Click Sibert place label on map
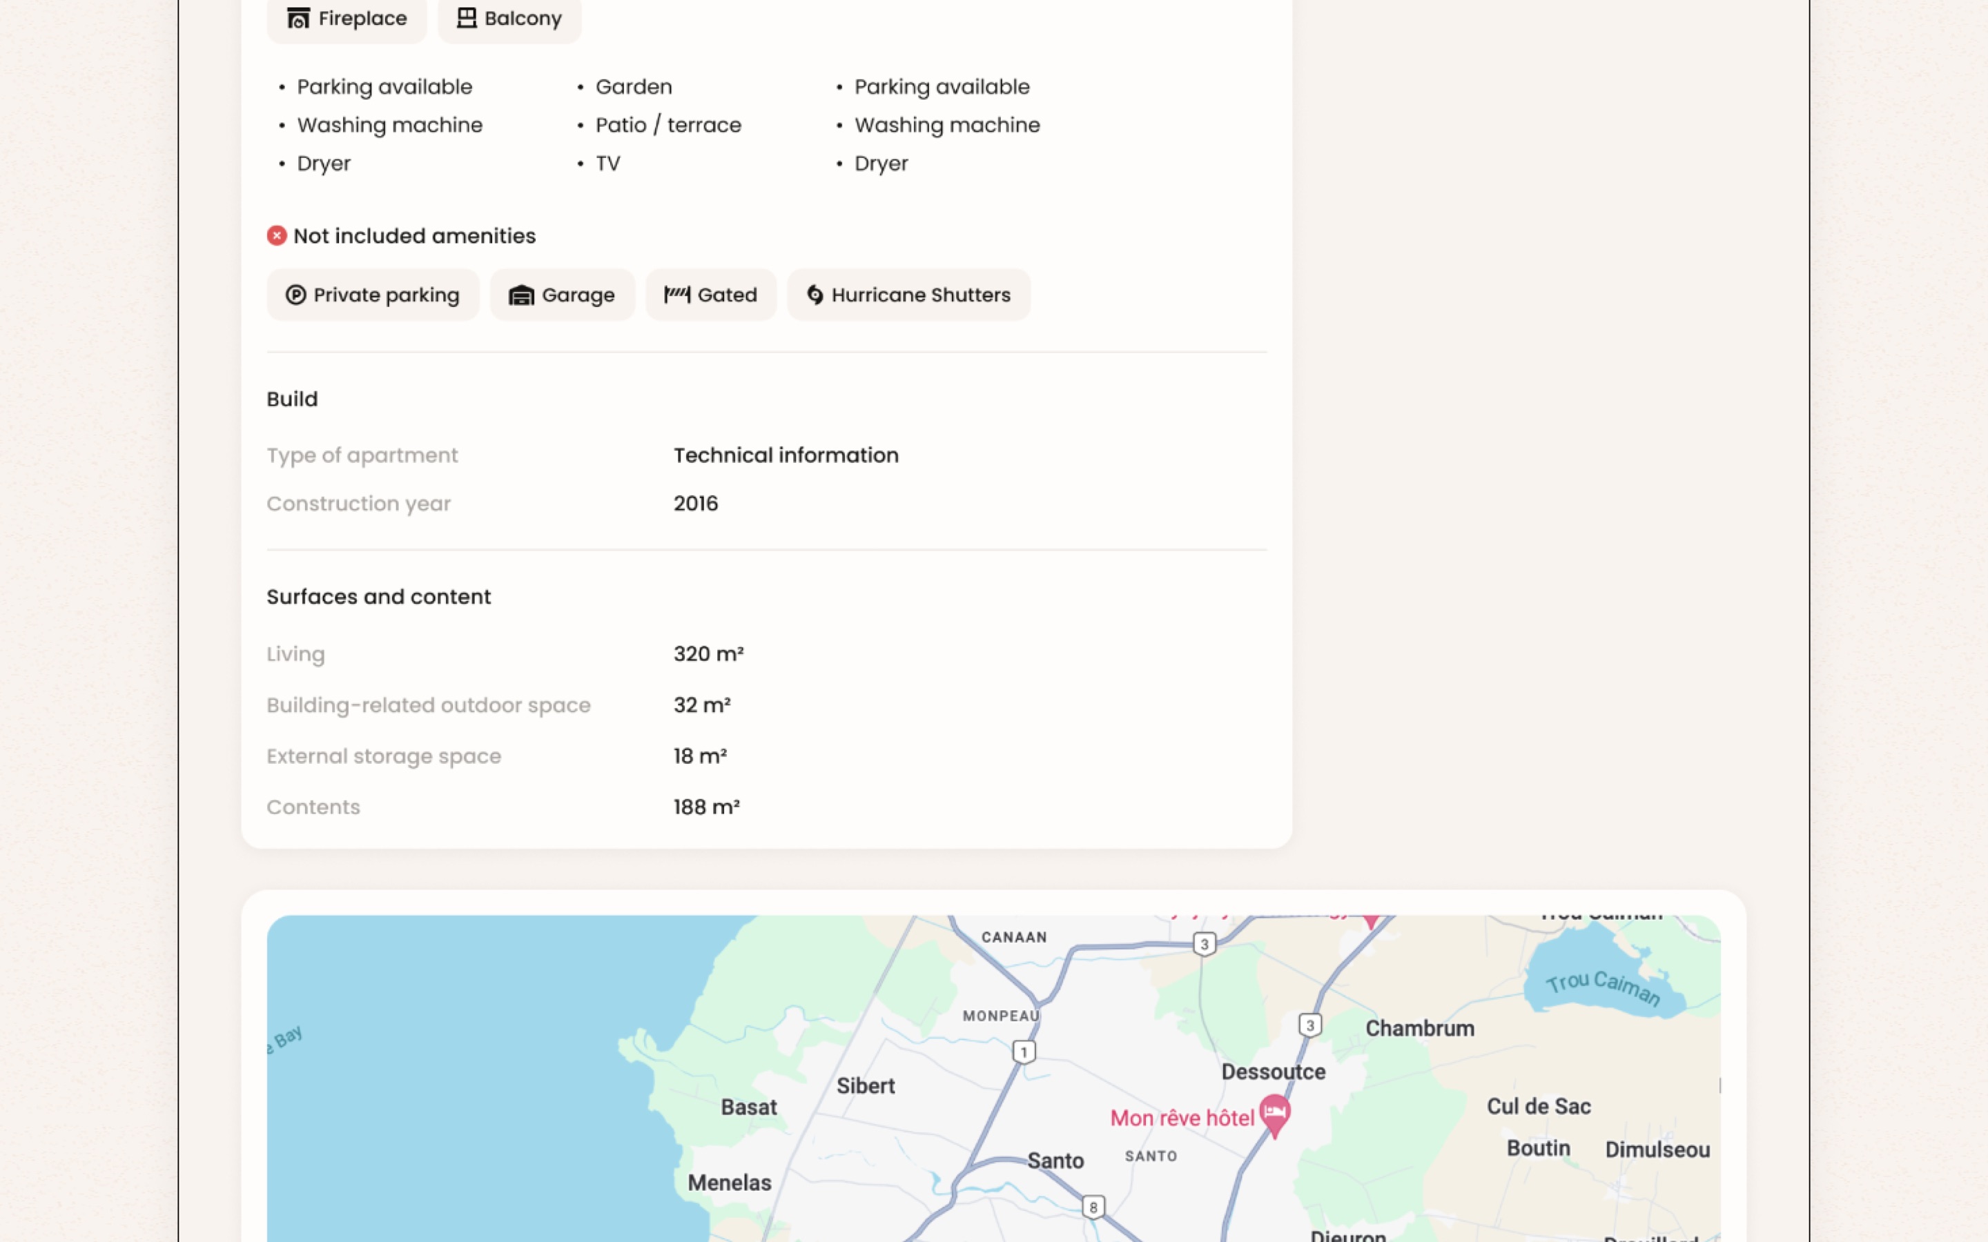This screenshot has height=1242, width=1988. pos(866,1086)
